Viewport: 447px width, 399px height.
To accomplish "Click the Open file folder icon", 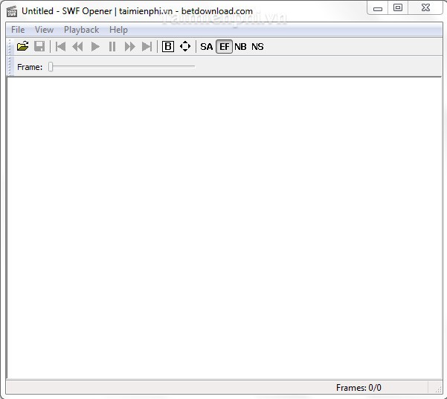I will click(x=23, y=46).
